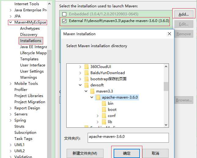Open Project Migration preferences page

(30, 102)
